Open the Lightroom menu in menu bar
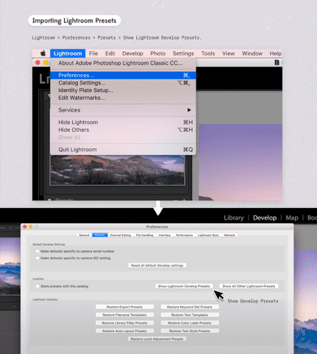The height and width of the screenshot is (354, 317). [x=68, y=54]
